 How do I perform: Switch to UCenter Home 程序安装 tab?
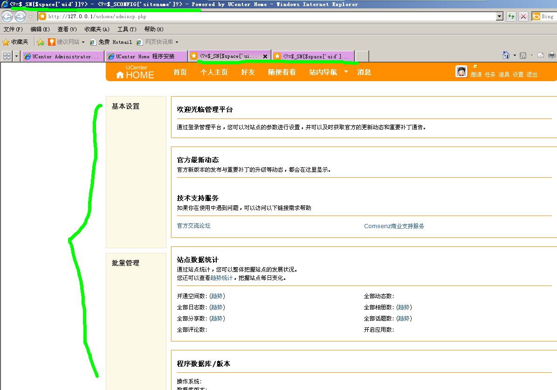coord(146,56)
